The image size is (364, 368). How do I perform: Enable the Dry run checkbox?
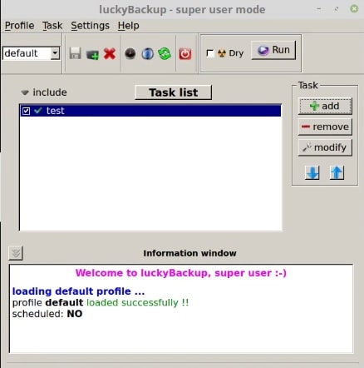point(210,53)
